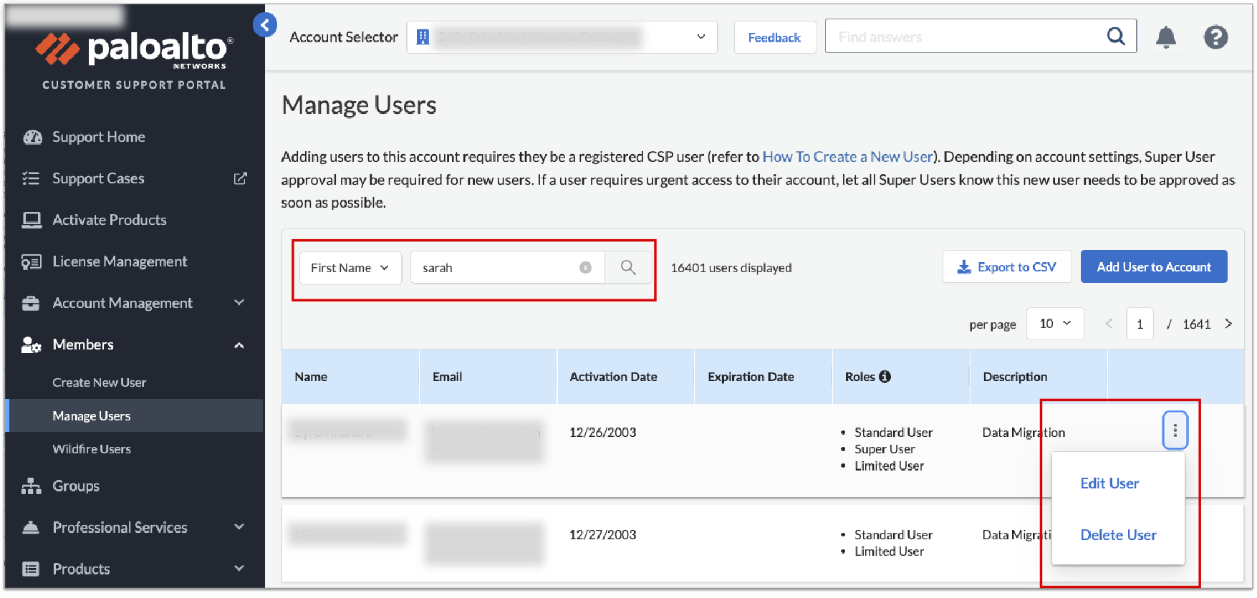
Task: Click the Export to CSV button
Action: coord(1006,267)
